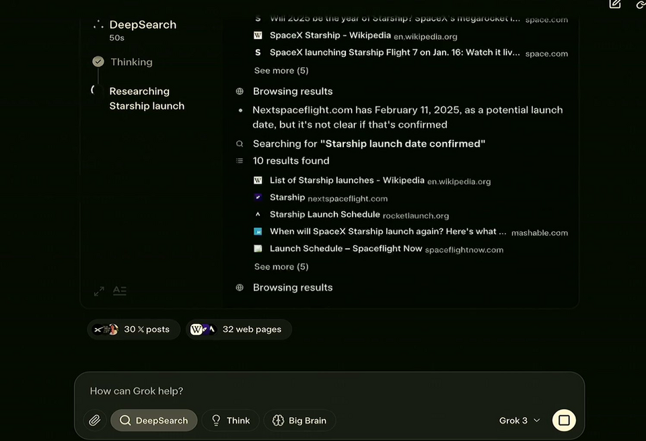Image resolution: width=646 pixels, height=441 pixels.
Task: Toggle the Big Brain mode button
Action: pyautogui.click(x=299, y=420)
